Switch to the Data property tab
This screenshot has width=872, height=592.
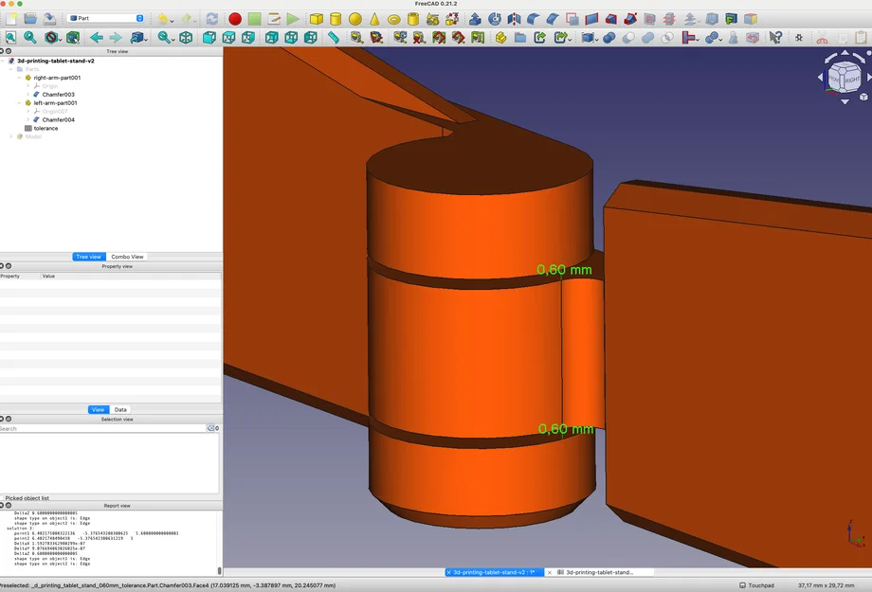click(120, 409)
